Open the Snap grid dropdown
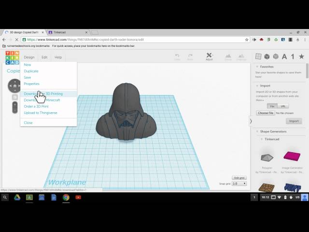The width and height of the screenshot is (309, 232). click(x=239, y=184)
